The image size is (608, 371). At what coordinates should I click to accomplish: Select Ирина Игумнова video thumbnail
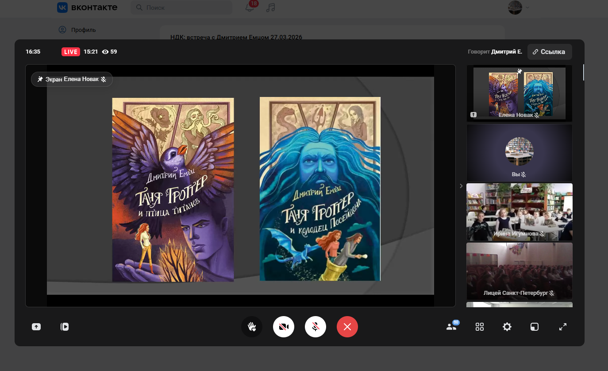pos(519,212)
